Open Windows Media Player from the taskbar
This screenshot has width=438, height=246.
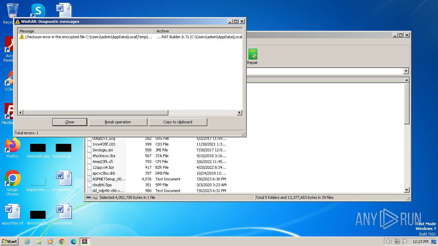click(50, 242)
